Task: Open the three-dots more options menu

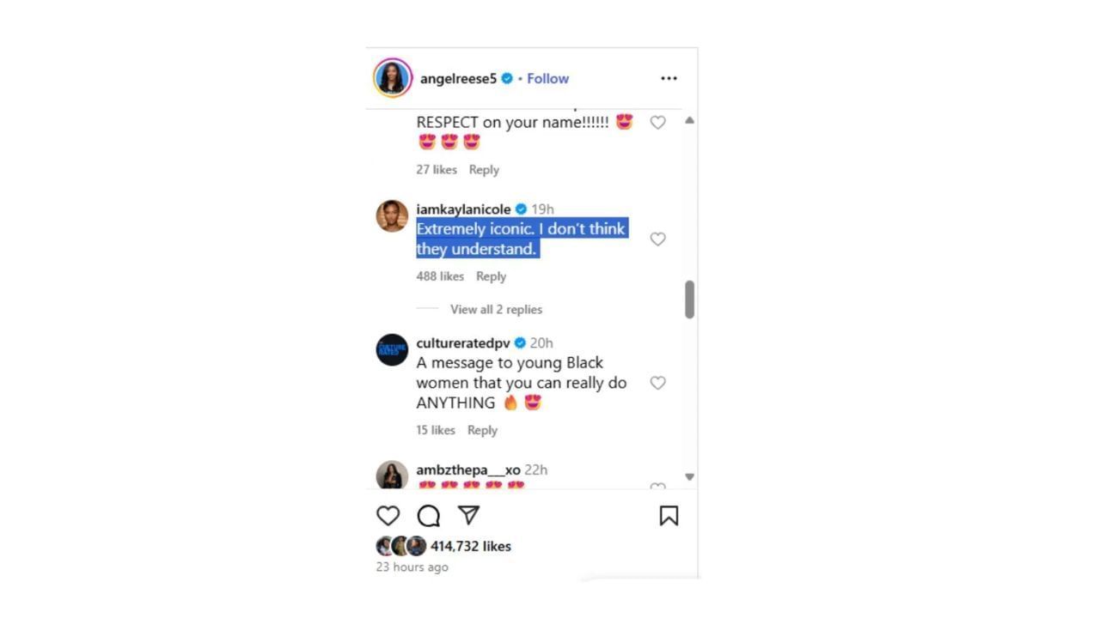Action: click(x=669, y=78)
